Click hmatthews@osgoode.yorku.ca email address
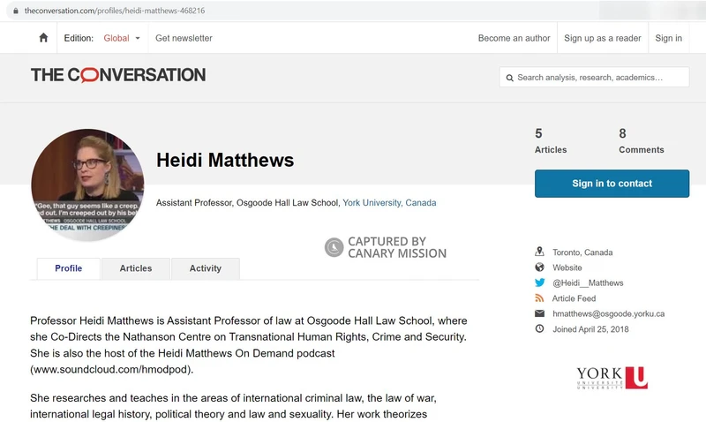 pyautogui.click(x=608, y=313)
